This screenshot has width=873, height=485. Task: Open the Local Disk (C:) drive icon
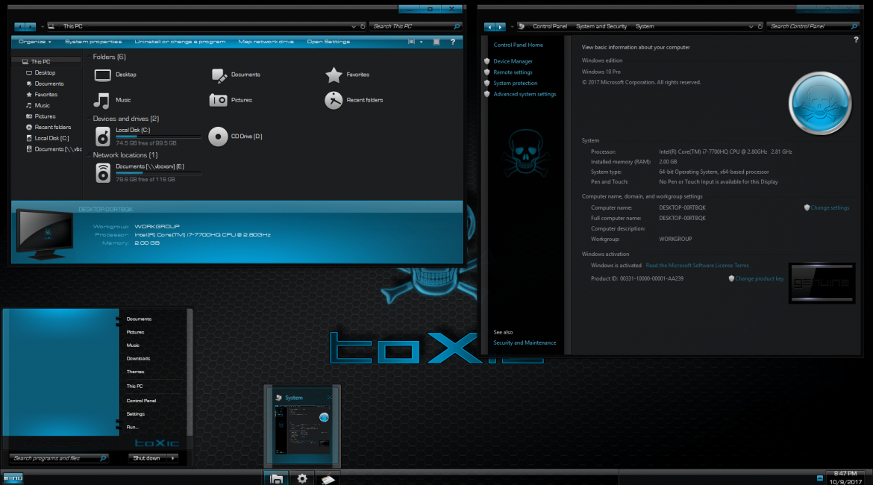tap(102, 137)
